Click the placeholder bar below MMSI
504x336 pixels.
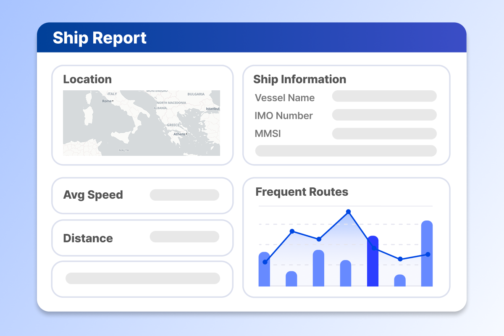pyautogui.click(x=346, y=150)
